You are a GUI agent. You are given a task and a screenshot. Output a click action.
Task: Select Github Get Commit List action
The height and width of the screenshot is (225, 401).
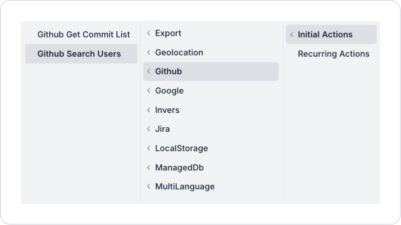[83, 35]
